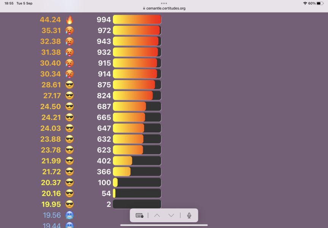Select the score 21.72 value
This screenshot has width=328, height=228.
(x=51, y=172)
